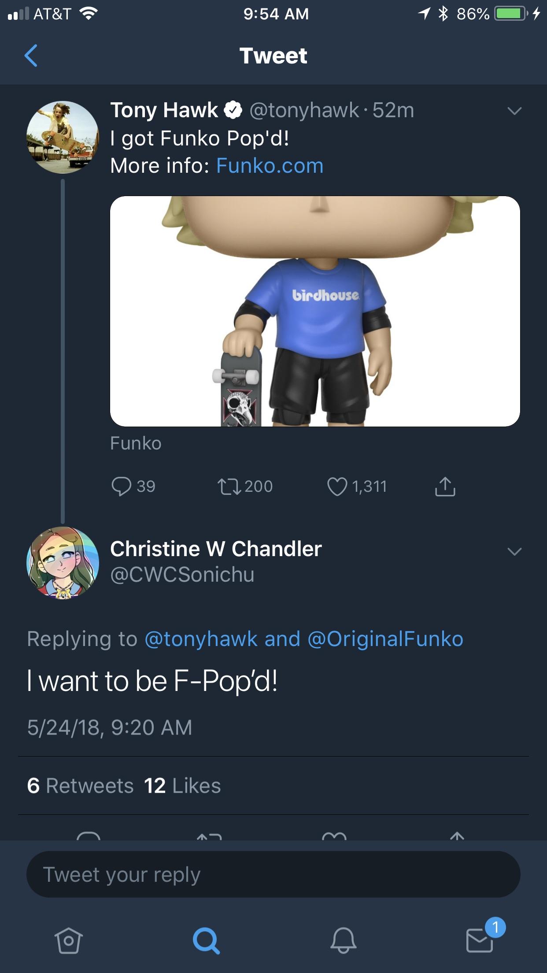Open the Funko.com link
The width and height of the screenshot is (547, 973).
270,166
